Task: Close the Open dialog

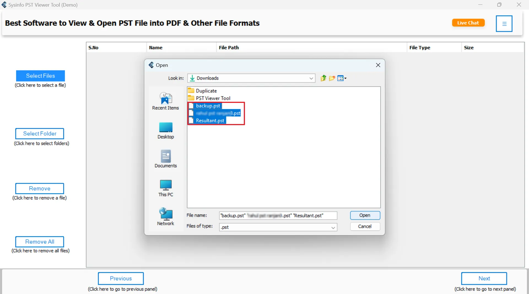Action: 378,65
